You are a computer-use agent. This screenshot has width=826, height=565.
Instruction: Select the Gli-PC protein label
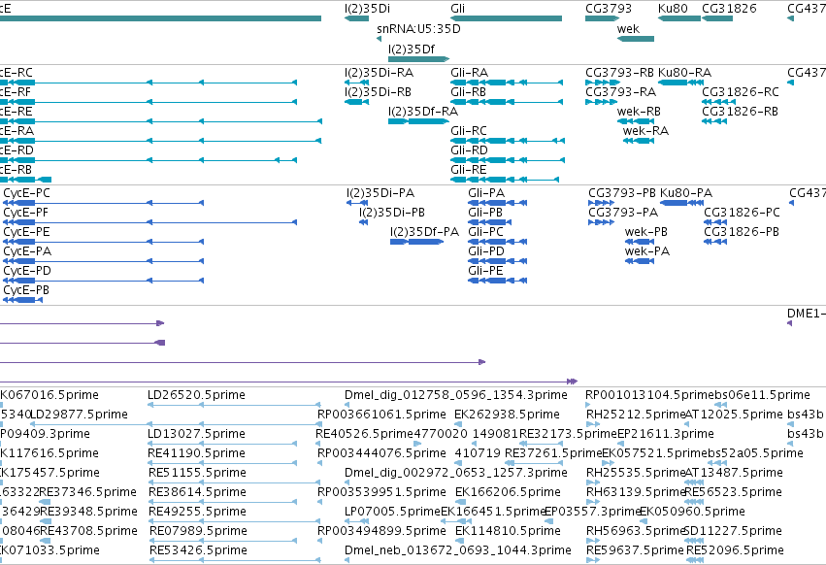point(485,232)
